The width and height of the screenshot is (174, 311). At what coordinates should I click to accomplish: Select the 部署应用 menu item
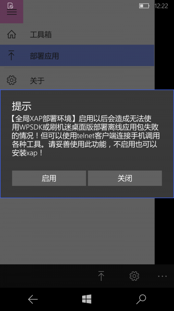point(77,56)
